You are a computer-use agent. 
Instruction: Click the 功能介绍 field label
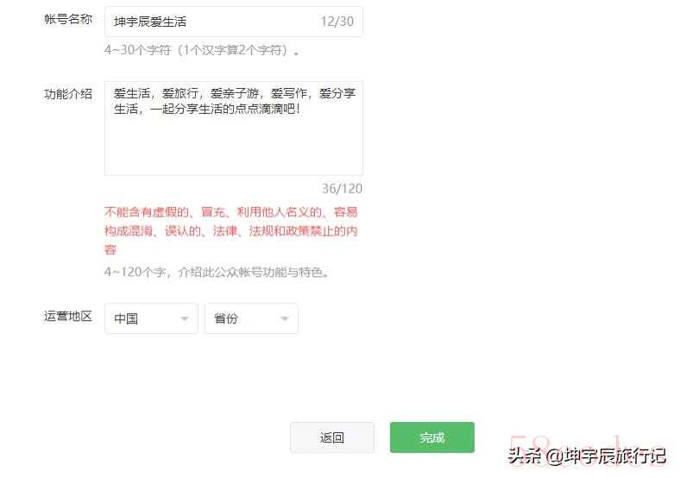68,94
